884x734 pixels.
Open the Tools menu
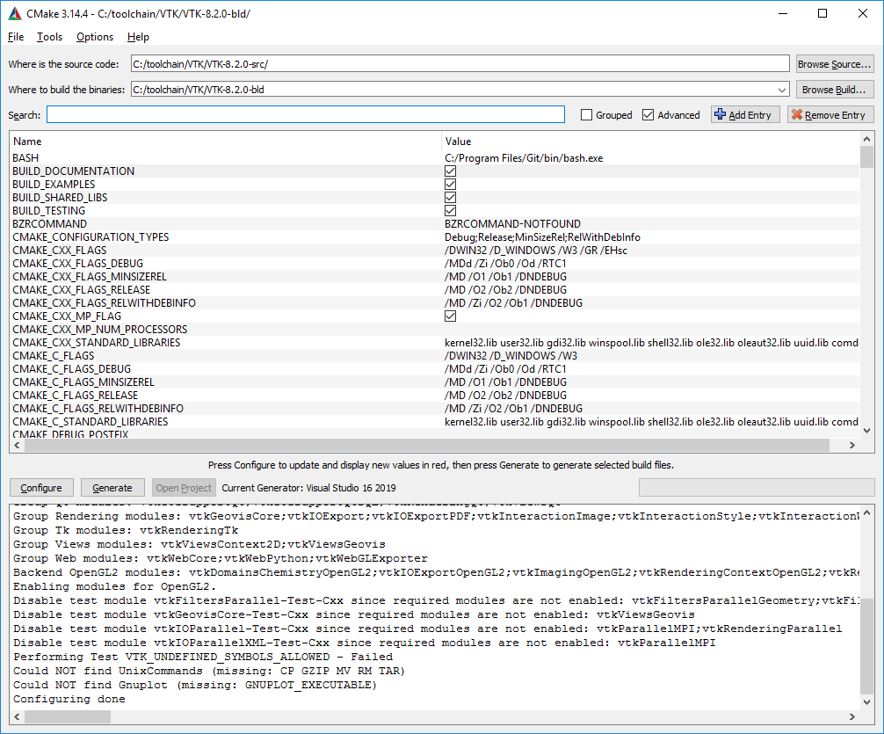pyautogui.click(x=49, y=37)
